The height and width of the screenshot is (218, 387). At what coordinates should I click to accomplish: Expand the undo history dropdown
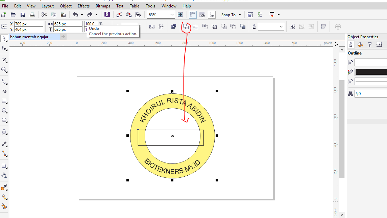[82, 15]
